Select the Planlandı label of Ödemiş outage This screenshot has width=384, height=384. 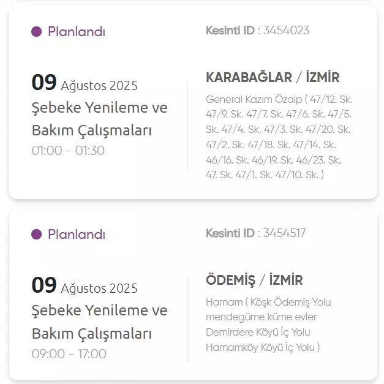(x=77, y=235)
